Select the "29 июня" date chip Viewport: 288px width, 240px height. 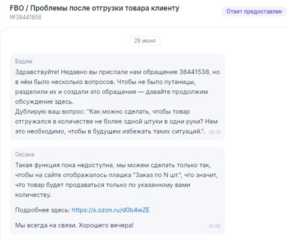coord(145,41)
